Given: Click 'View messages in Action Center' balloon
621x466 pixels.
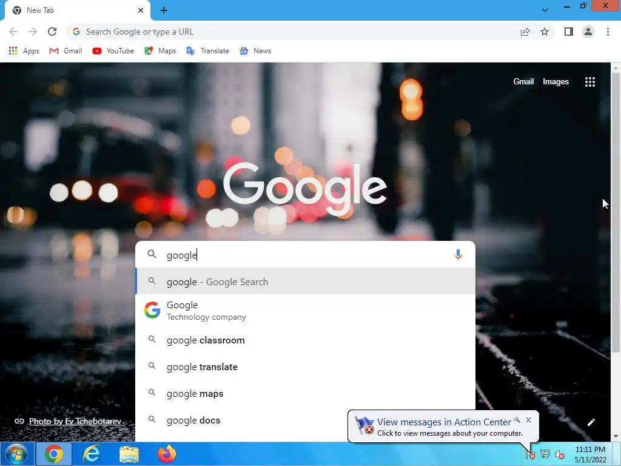Looking at the screenshot, I should pos(444,422).
